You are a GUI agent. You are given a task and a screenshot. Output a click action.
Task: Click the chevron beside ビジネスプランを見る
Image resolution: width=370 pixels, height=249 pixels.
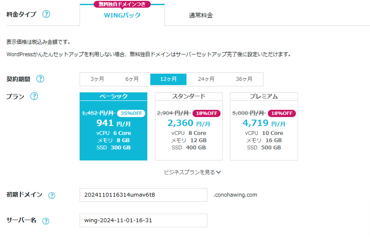(219, 172)
